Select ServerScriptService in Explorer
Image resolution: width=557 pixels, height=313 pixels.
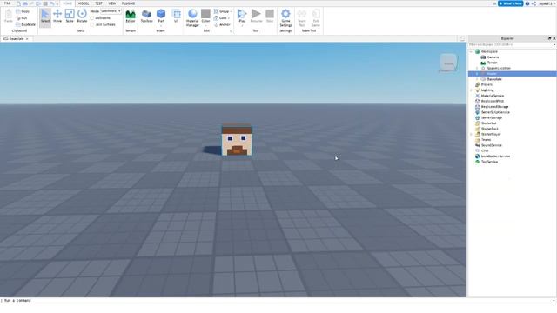click(x=495, y=112)
